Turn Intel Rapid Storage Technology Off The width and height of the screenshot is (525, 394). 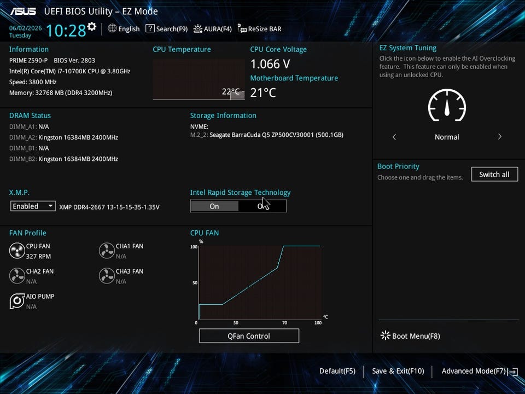click(x=262, y=206)
